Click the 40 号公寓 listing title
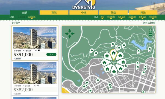The height and width of the screenshot is (99, 165). (22, 51)
